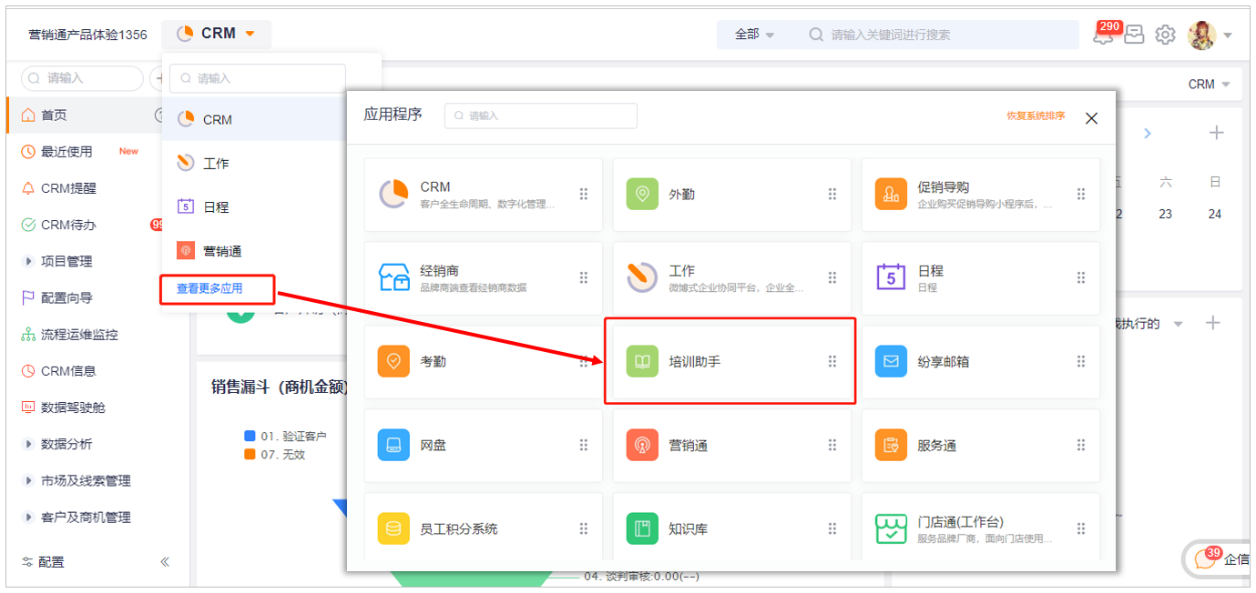1256x593 pixels.
Task: Open the 日程 app card icon
Action: [891, 277]
